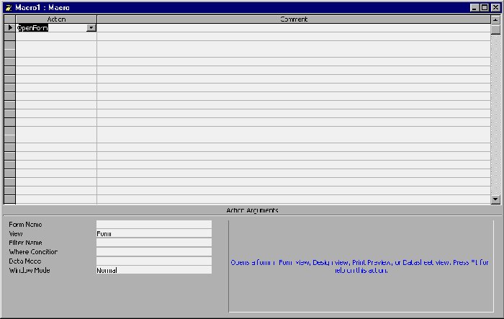Click the Filter Name argument field

click(153, 243)
